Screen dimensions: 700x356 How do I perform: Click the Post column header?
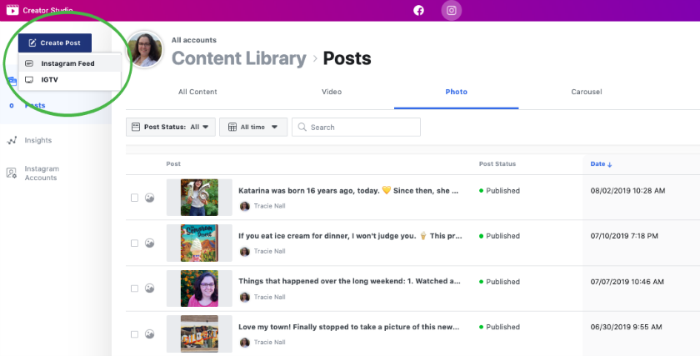[173, 164]
